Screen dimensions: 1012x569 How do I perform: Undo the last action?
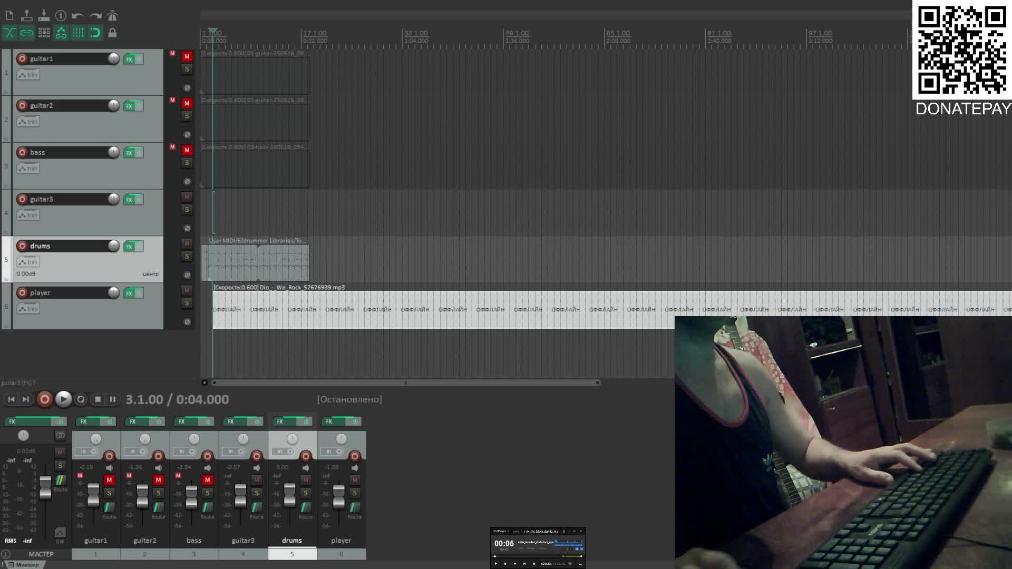78,16
